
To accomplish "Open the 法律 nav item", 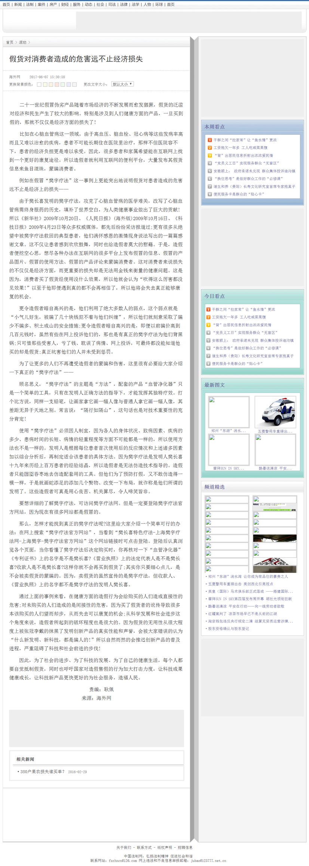I will 123,4.
